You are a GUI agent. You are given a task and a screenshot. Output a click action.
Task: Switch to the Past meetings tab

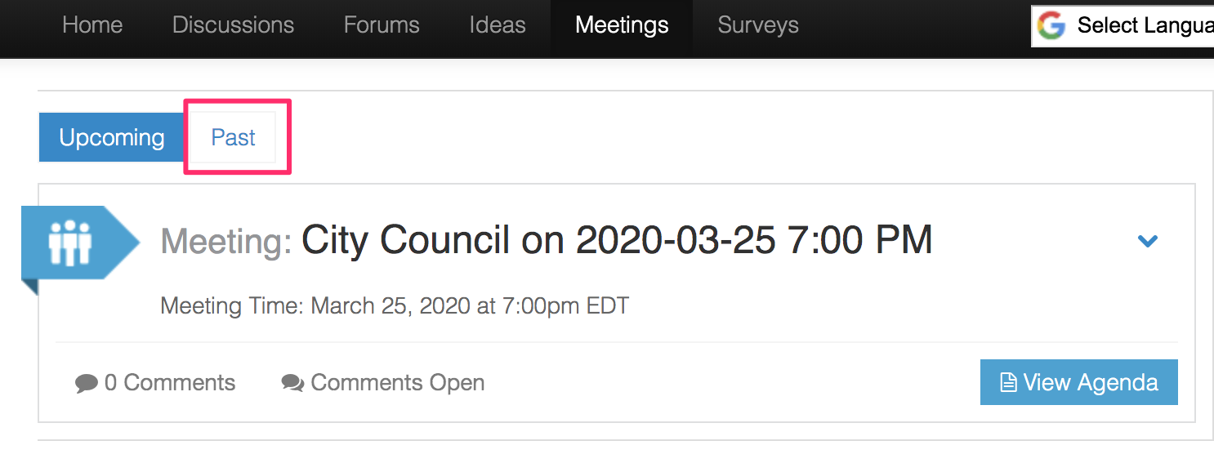pyautogui.click(x=234, y=137)
